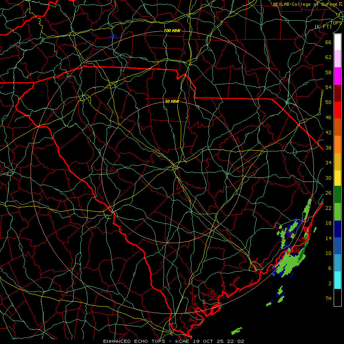Viewport: 344px width, 344px height.
Task: Select the '46' legend value
Action: coord(328,118)
